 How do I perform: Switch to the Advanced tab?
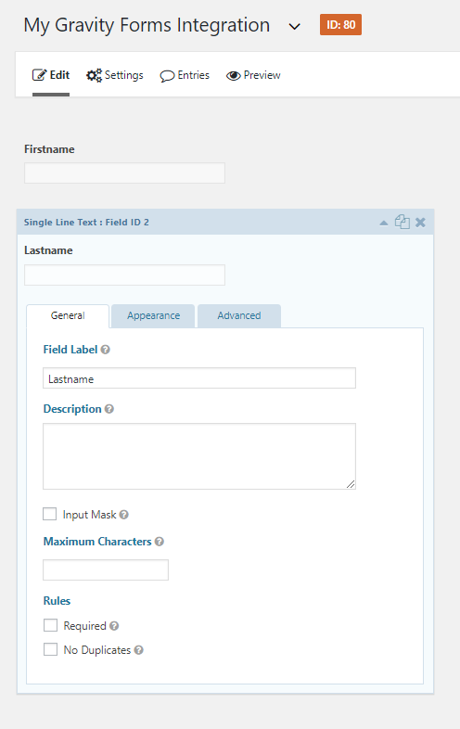pos(239,315)
